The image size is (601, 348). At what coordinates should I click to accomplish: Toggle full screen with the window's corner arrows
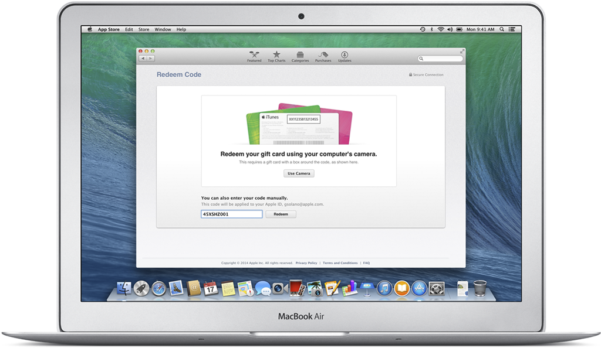pyautogui.click(x=462, y=51)
